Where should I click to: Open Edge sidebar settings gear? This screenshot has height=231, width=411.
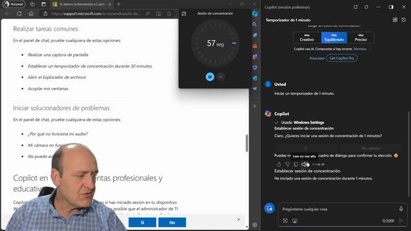pyautogui.click(x=254, y=225)
